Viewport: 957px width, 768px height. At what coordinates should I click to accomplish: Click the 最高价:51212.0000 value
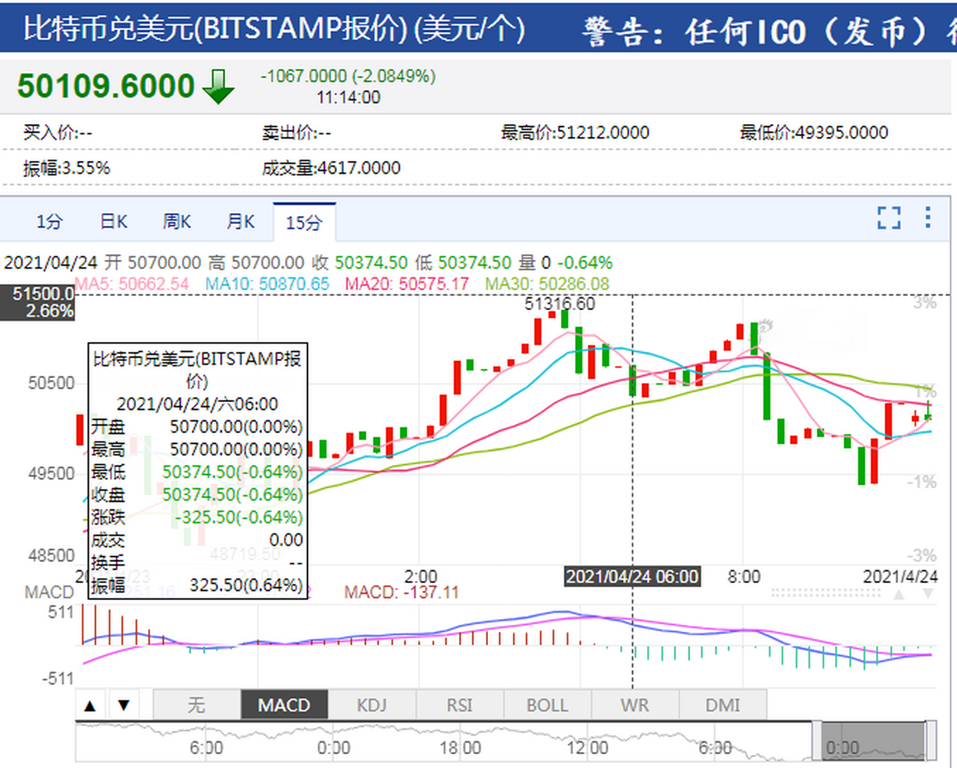click(x=575, y=132)
